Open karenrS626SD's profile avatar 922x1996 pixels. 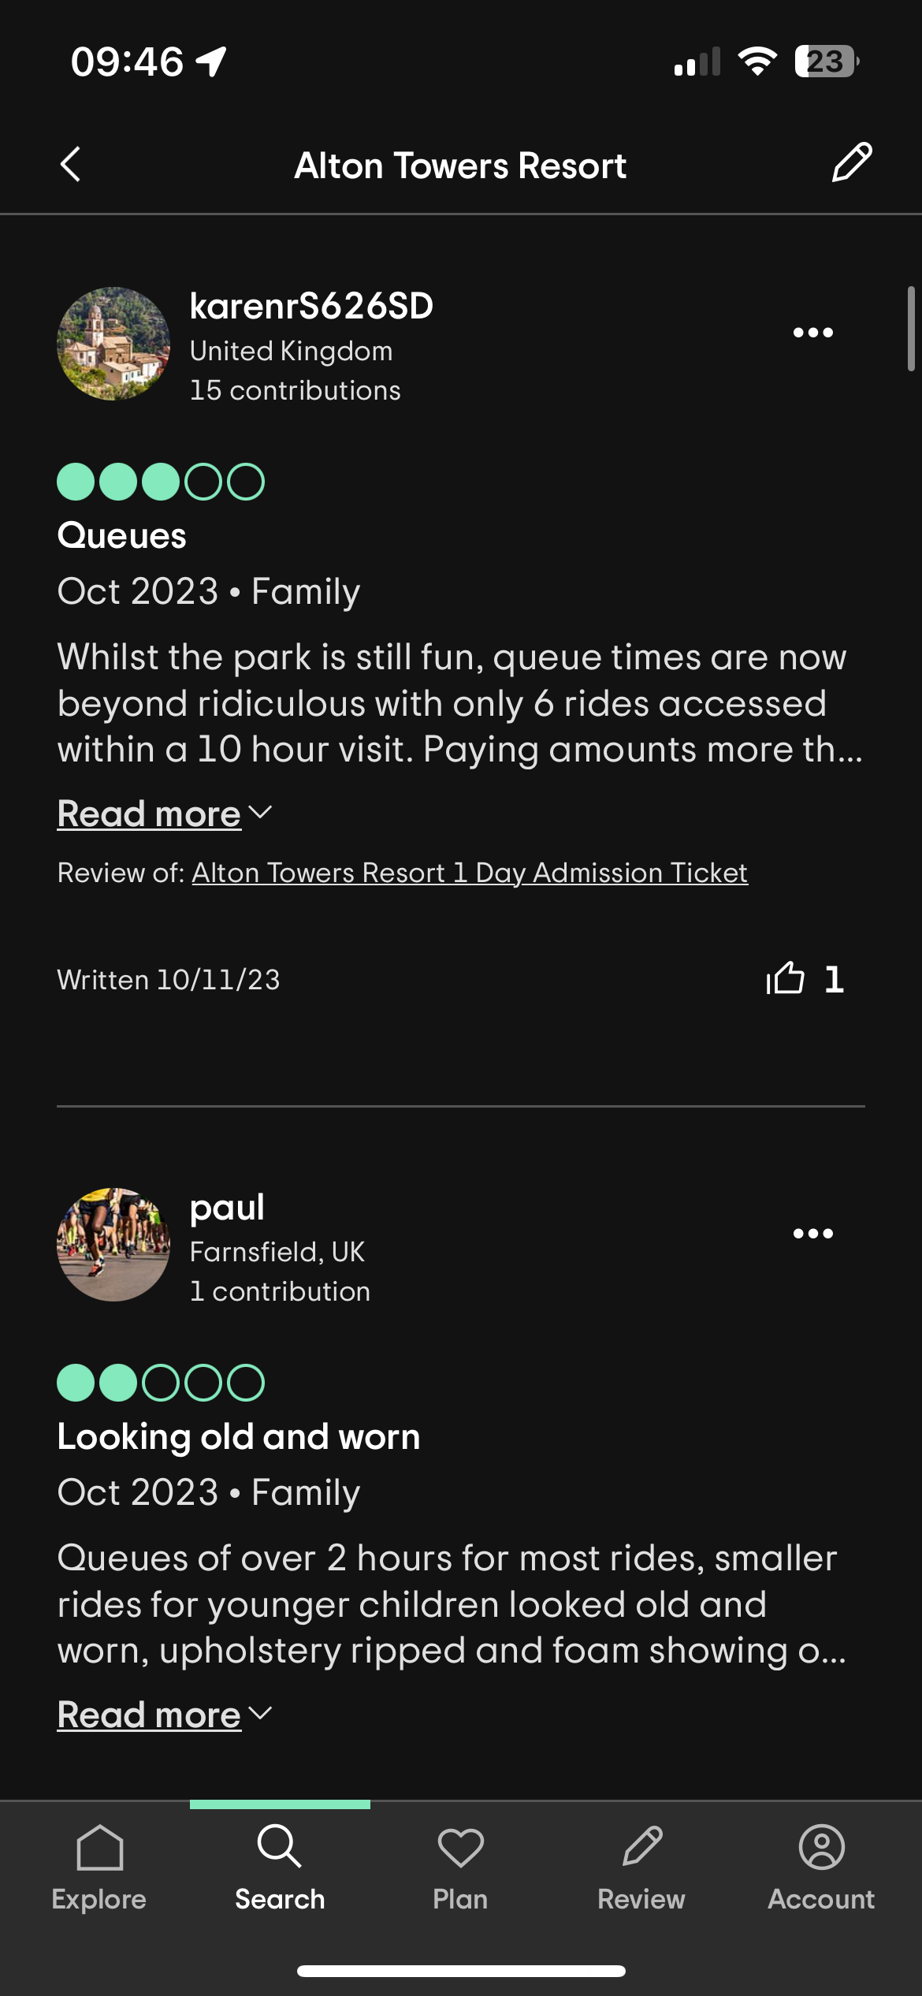click(x=113, y=344)
